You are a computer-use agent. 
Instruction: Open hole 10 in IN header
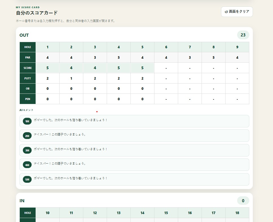(47, 213)
